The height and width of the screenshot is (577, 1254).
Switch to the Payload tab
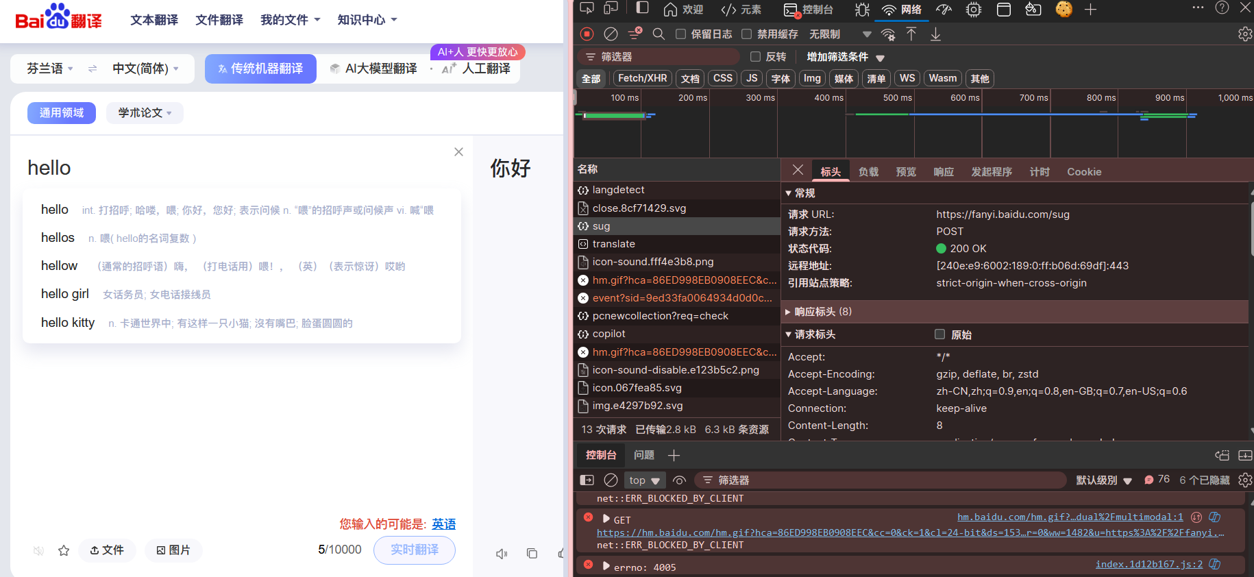[x=868, y=171]
